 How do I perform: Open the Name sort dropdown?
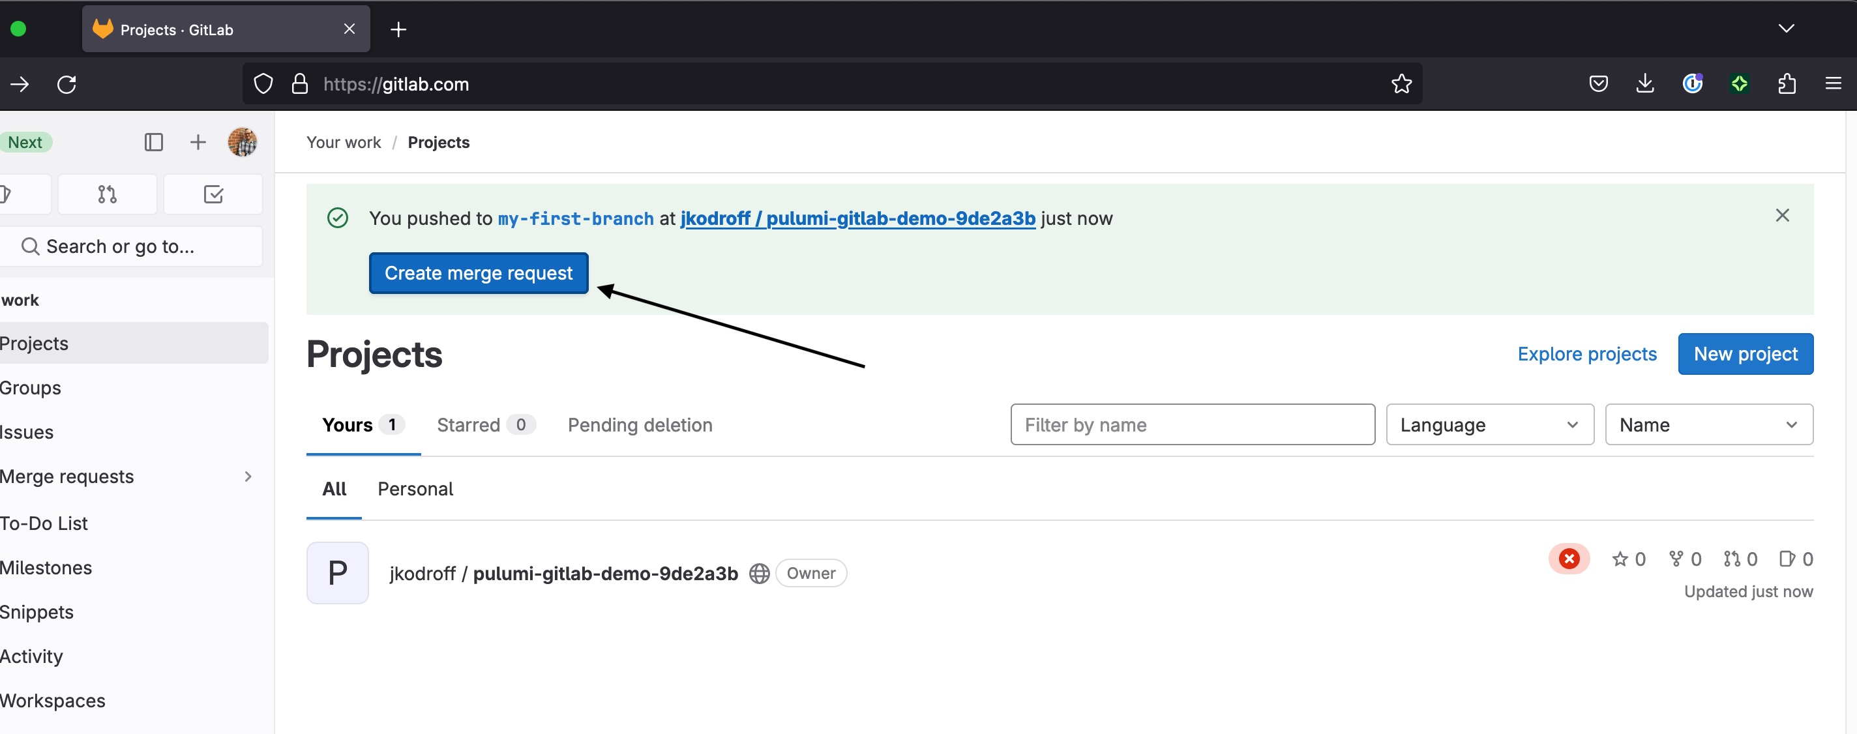tap(1708, 424)
